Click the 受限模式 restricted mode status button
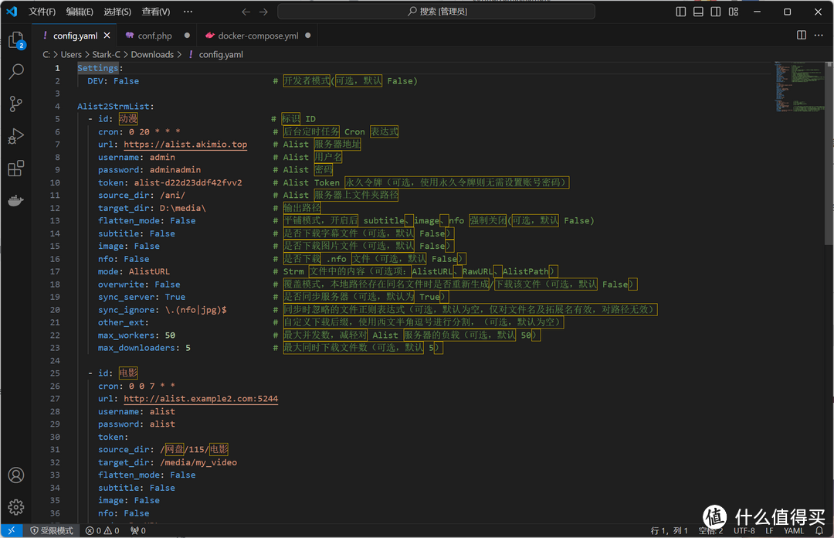The image size is (834, 538). pos(52,531)
